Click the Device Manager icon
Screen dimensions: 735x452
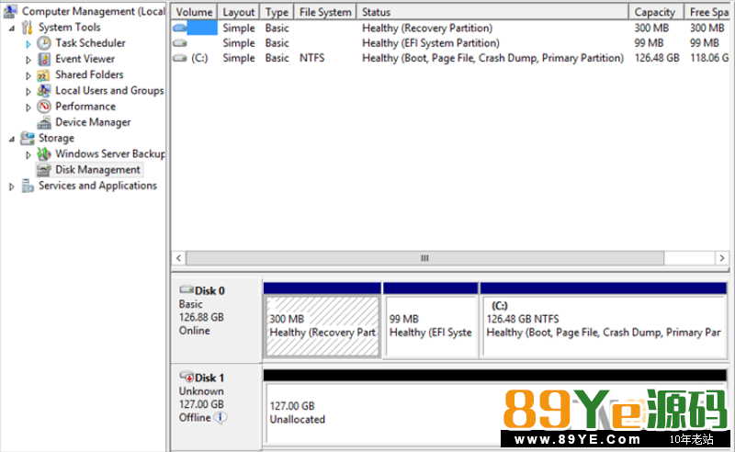click(44, 122)
